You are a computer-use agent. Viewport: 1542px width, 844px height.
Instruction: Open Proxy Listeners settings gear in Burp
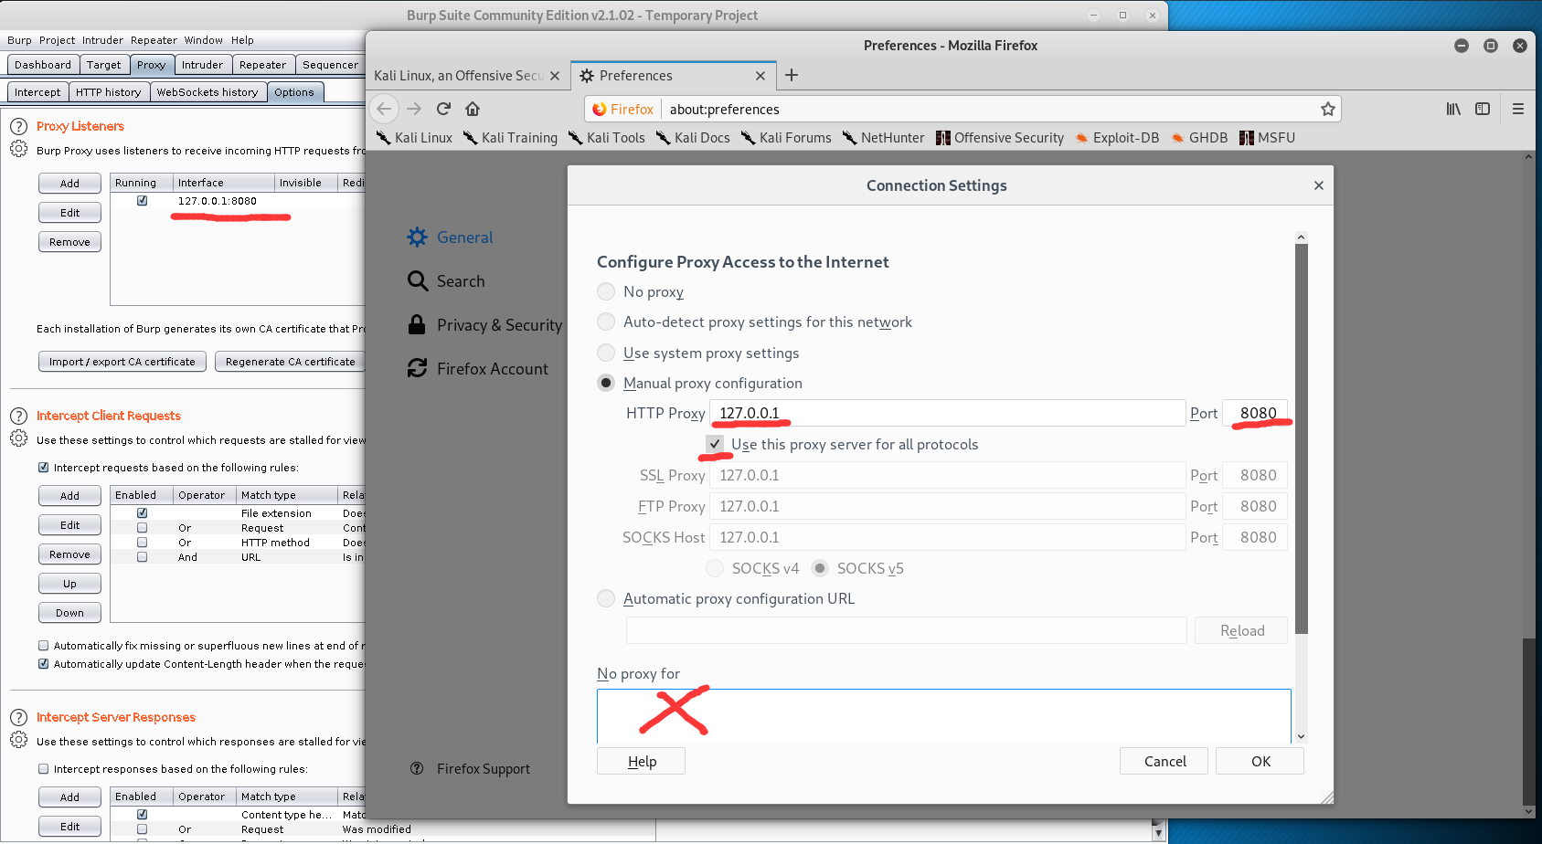(x=18, y=149)
